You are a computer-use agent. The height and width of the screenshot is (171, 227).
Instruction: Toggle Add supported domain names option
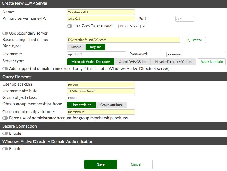[x=5, y=69]
